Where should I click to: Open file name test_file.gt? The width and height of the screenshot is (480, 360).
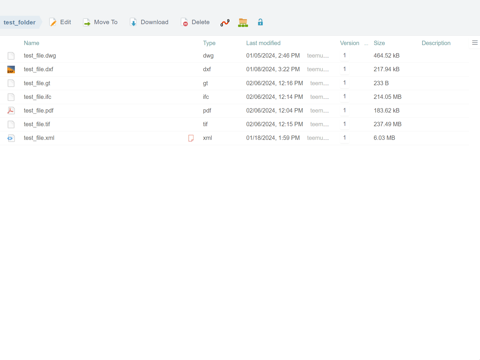point(37,83)
